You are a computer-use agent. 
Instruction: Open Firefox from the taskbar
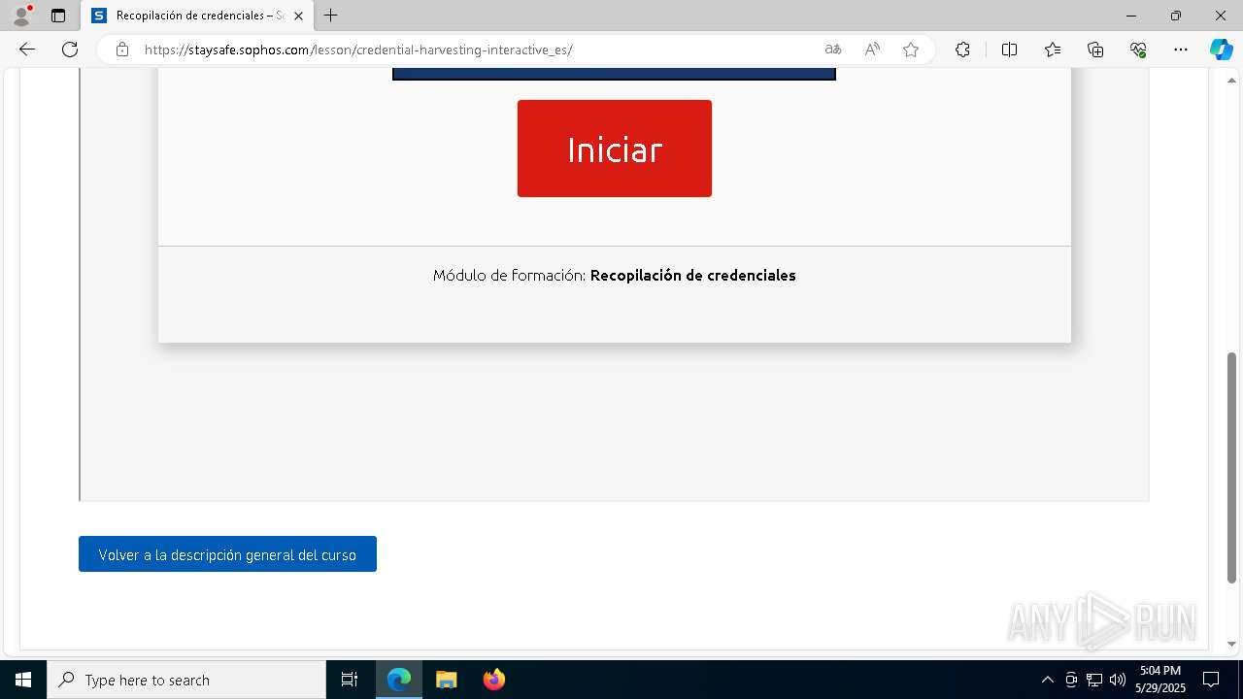pos(494,680)
